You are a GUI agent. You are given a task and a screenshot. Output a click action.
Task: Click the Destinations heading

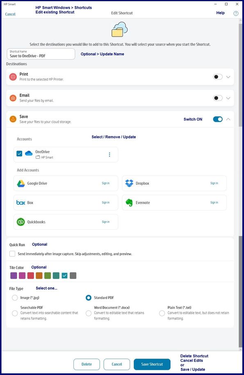[16, 64]
